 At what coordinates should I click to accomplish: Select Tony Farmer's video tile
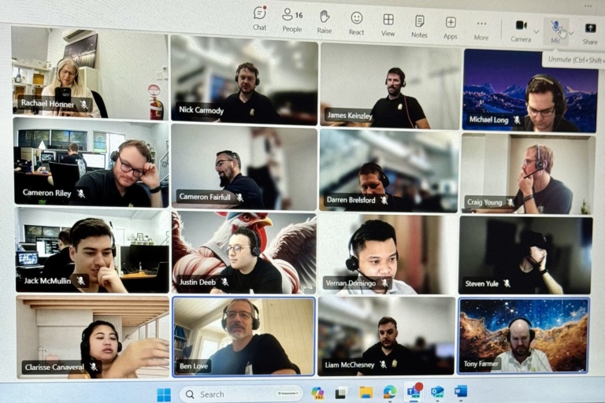(523, 335)
